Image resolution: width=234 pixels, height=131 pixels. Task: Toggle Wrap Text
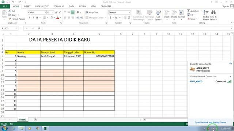(92, 12)
